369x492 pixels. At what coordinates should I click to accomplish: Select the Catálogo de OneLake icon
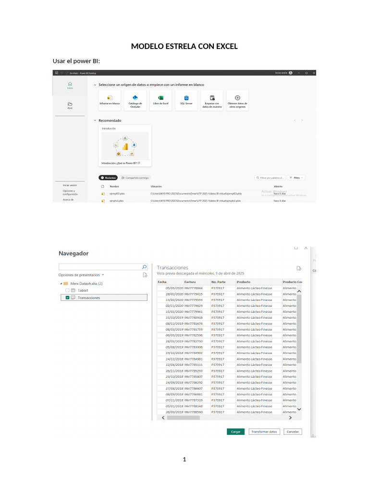pyautogui.click(x=135, y=98)
